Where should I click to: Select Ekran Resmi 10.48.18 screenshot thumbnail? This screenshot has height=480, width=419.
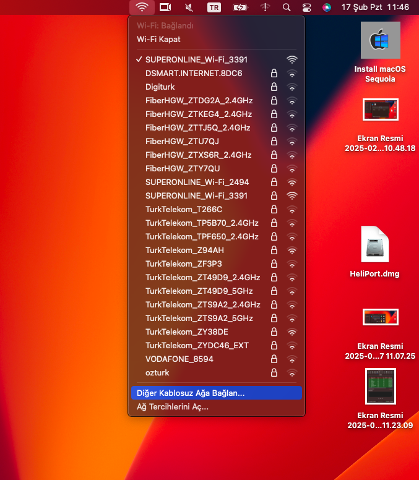click(381, 109)
